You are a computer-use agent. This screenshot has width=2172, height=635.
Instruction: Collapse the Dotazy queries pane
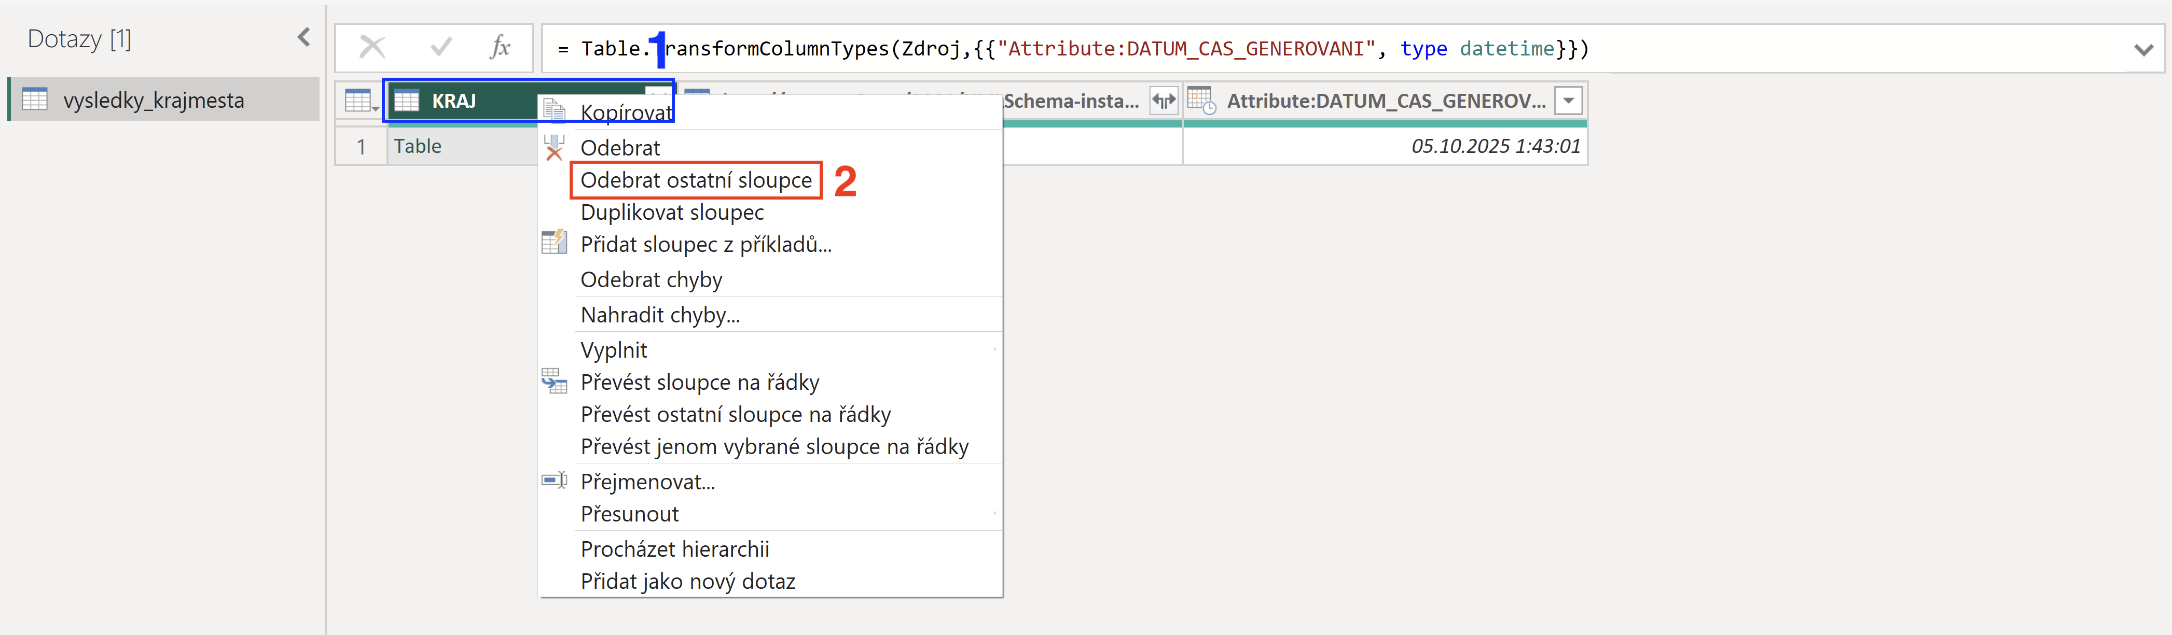tap(305, 37)
